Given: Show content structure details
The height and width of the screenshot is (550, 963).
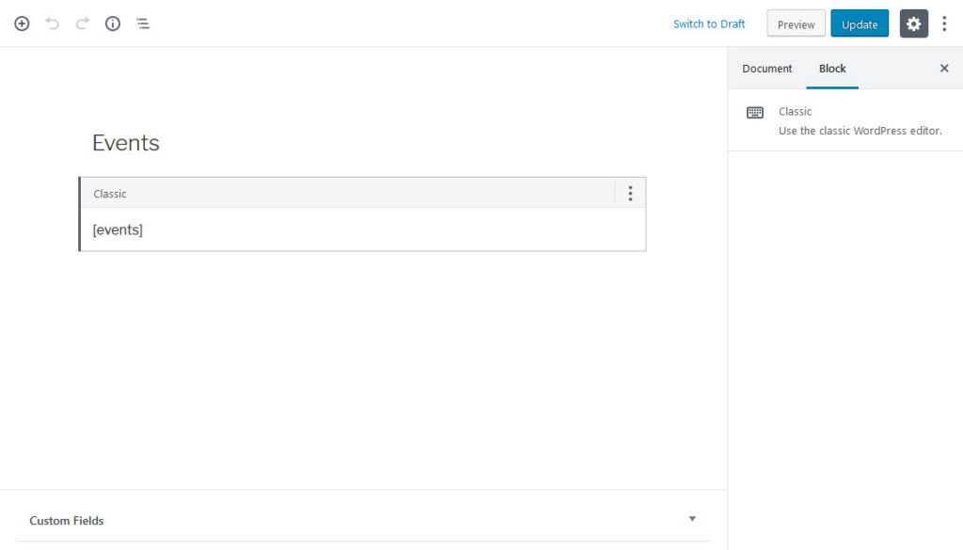Looking at the screenshot, I should click(x=113, y=24).
